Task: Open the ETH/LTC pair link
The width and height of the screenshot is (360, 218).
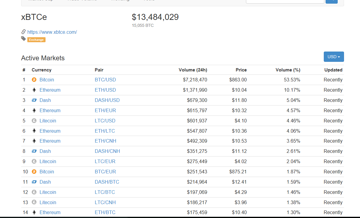Action: (105, 131)
